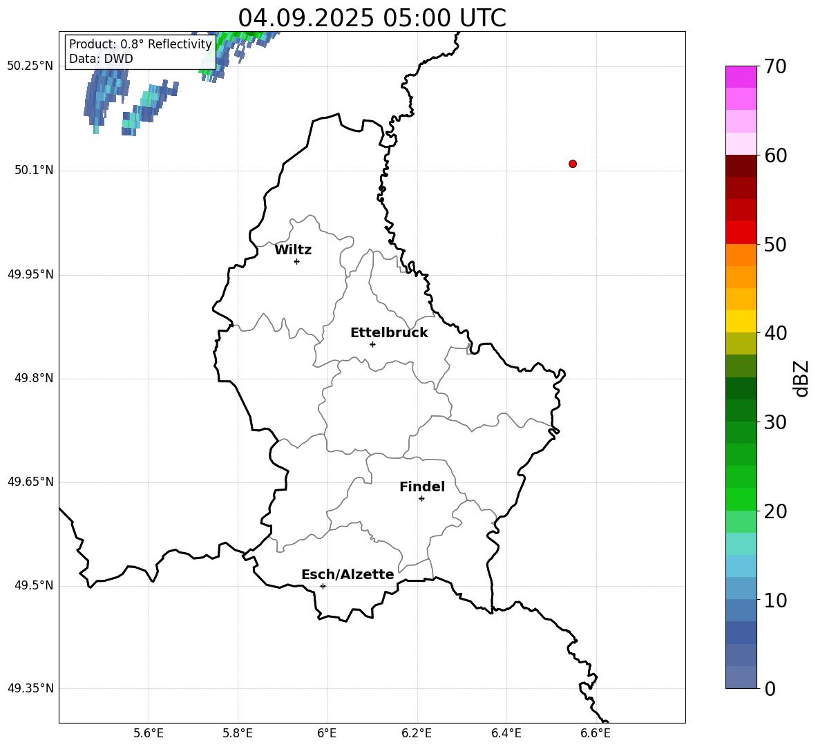Image resolution: width=818 pixels, height=747 pixels.
Task: Click the longitude label 6.2°E
Action: [417, 733]
